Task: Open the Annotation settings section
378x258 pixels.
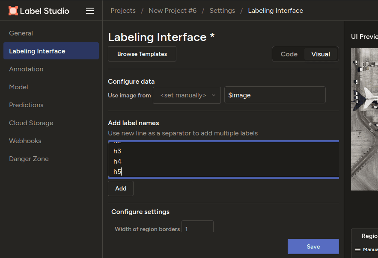Action: [26, 69]
